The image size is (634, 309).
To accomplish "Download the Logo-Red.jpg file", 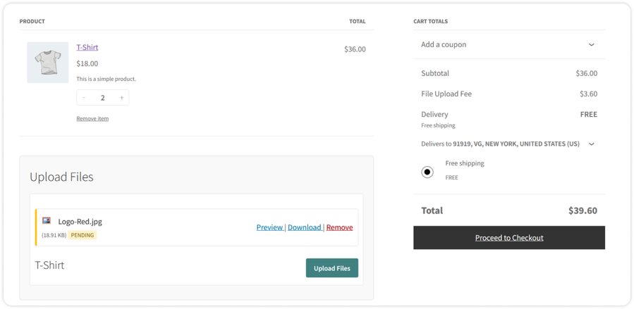I will (x=304, y=227).
